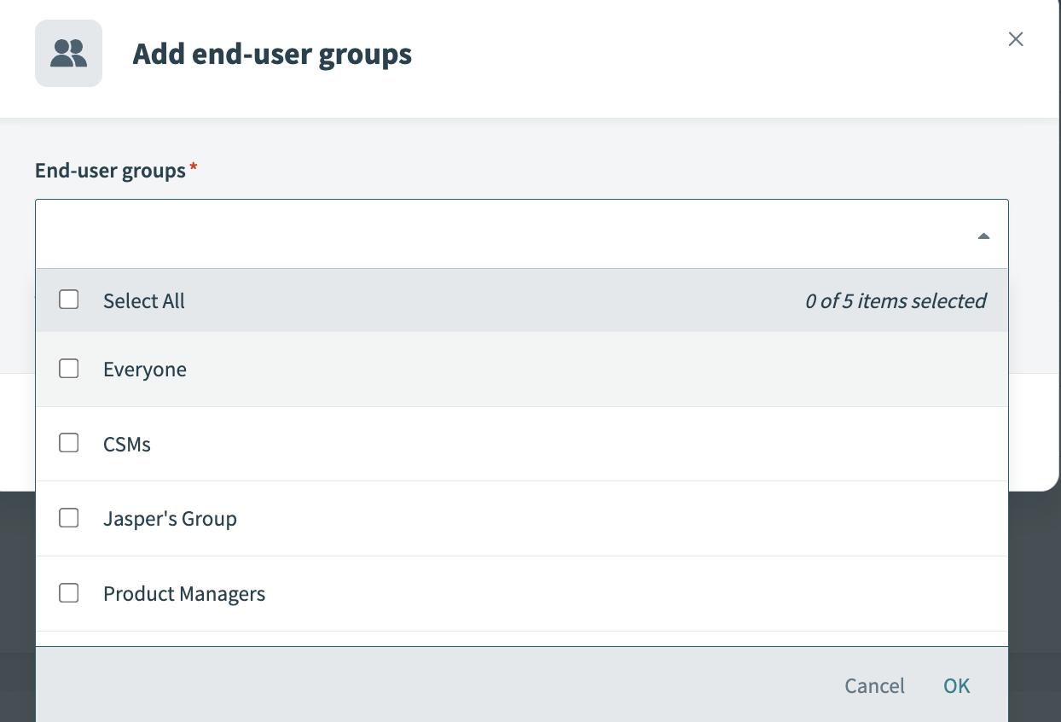Click the End-user groups required field label
This screenshot has height=722, width=1061.
pos(112,170)
